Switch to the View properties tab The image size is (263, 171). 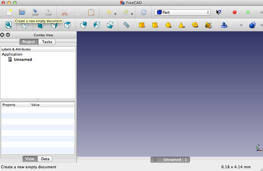click(x=30, y=159)
